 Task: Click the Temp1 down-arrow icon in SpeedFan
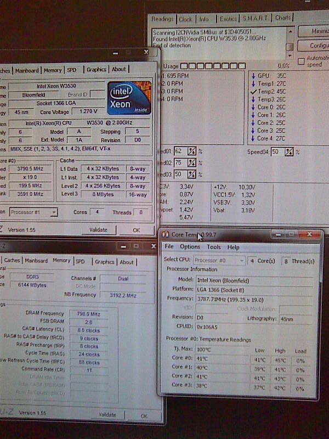(253, 83)
